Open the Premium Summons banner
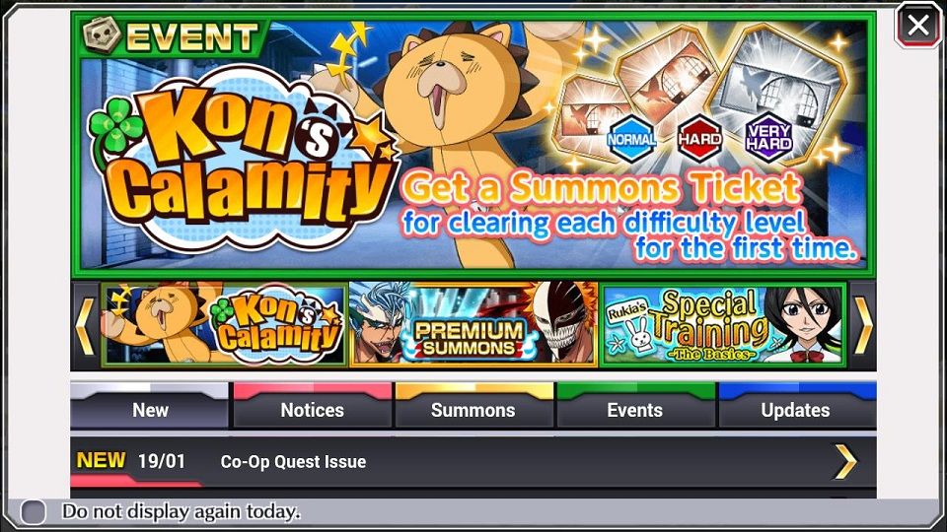This screenshot has height=532, width=947. click(473, 325)
